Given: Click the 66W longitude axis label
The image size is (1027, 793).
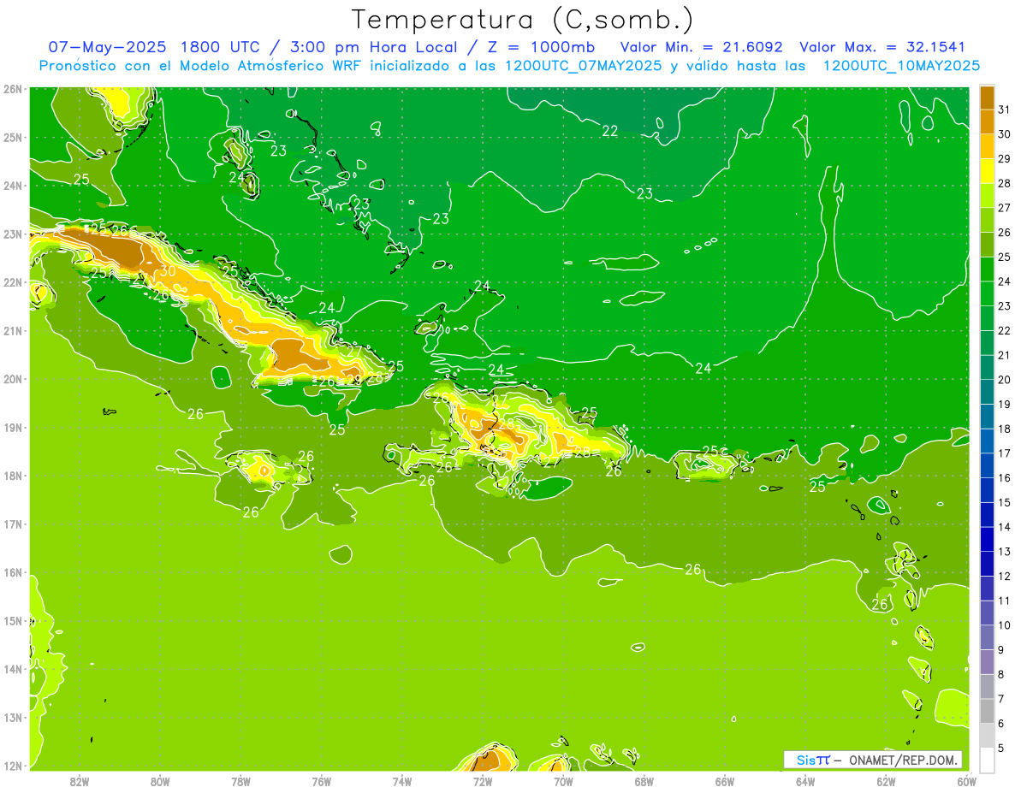Looking at the screenshot, I should (725, 780).
